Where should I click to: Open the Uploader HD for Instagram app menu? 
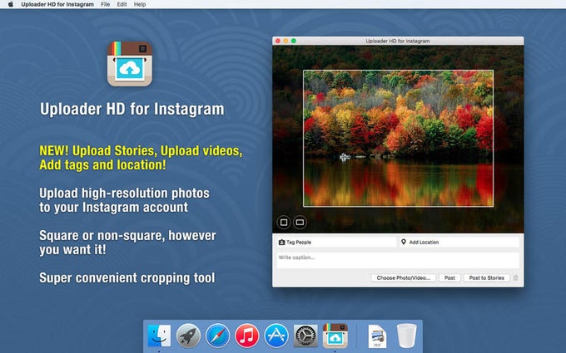[x=57, y=4]
